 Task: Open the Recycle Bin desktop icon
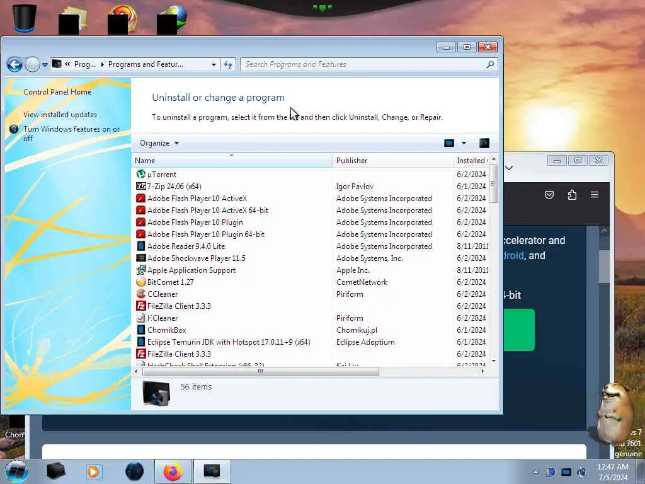pyautogui.click(x=25, y=18)
